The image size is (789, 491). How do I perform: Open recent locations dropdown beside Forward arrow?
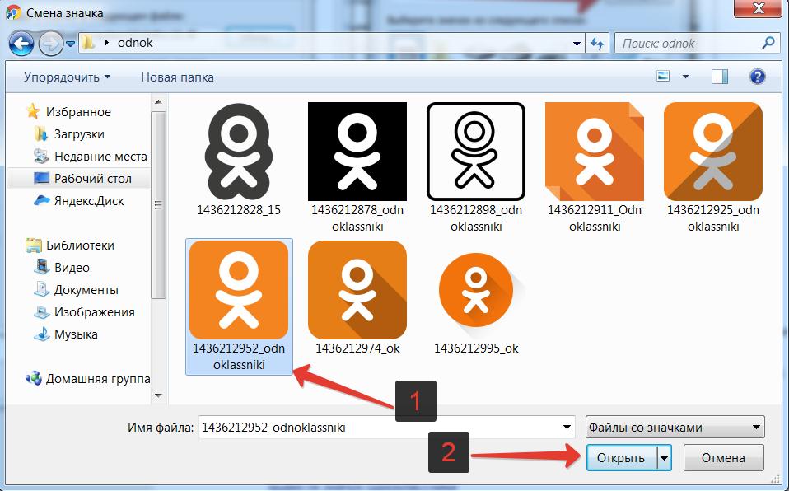click(71, 44)
